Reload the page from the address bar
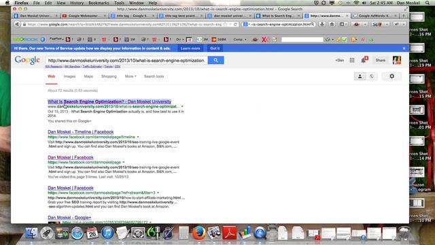Image resolution: width=435 pixels, height=245 pixels. (x=235, y=24)
